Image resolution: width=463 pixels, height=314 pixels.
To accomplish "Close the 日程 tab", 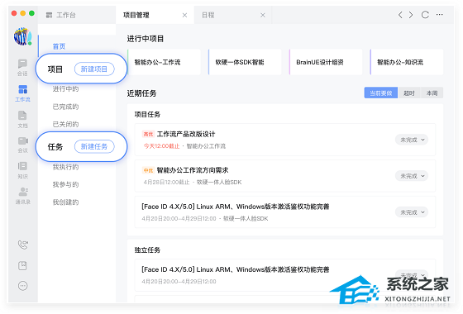I will 263,15.
